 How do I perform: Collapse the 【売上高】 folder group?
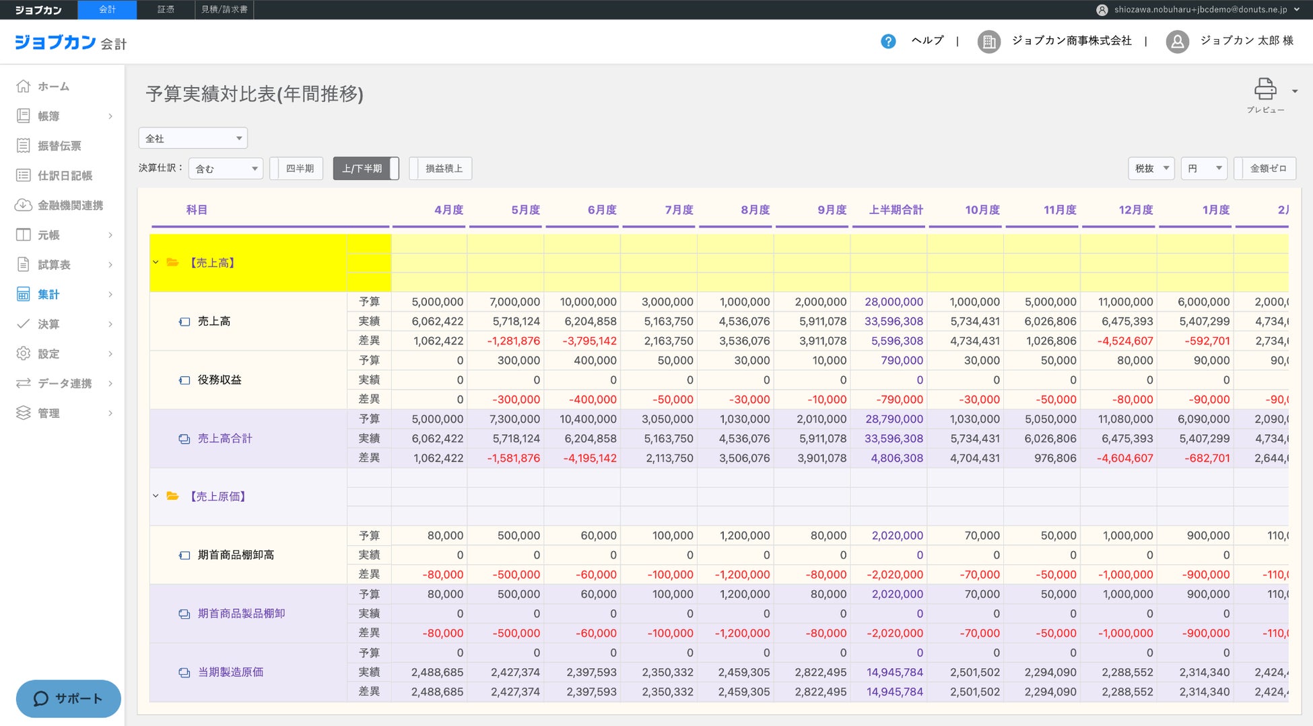(156, 262)
